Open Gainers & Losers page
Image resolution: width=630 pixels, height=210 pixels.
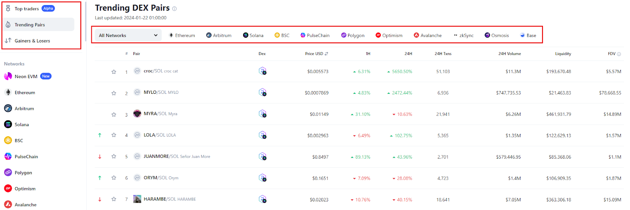tap(28, 40)
